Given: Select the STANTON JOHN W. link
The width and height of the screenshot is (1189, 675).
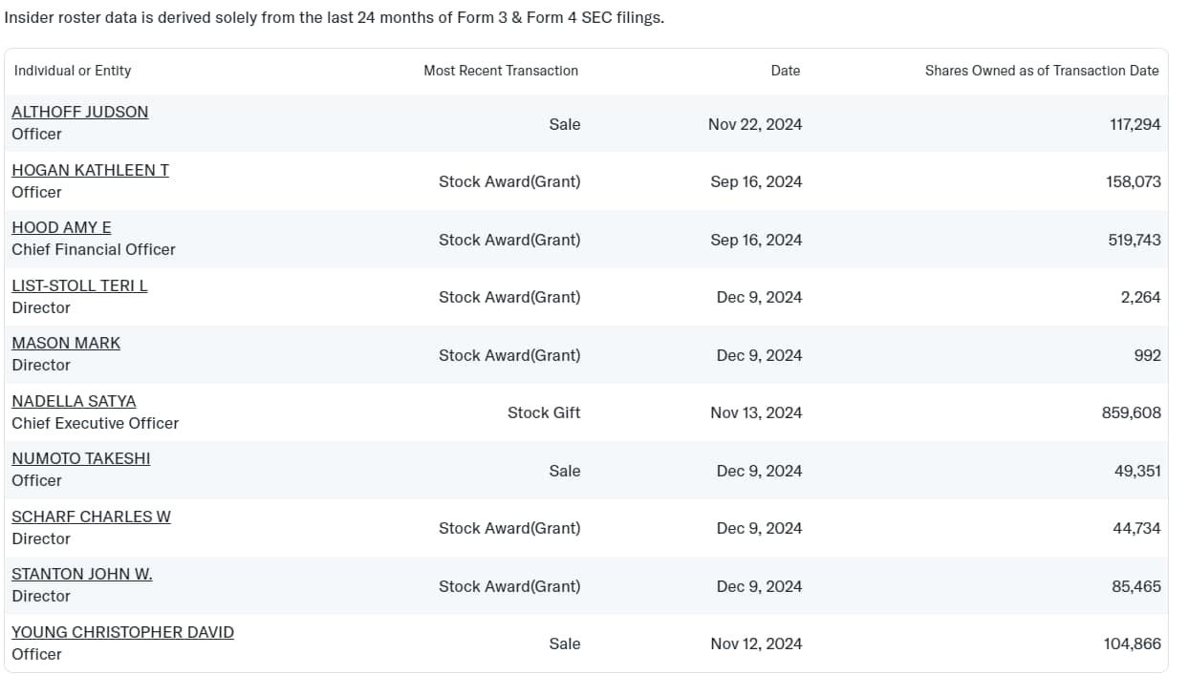Looking at the screenshot, I should 81,574.
